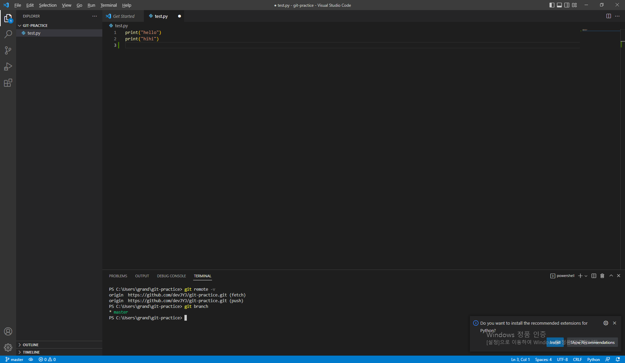Switch to the OUTPUT panel tab
The image size is (625, 363).
pyautogui.click(x=142, y=276)
